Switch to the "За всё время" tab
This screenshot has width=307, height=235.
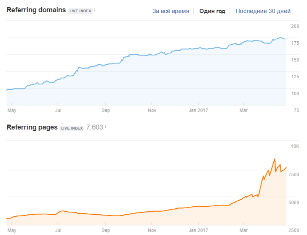171,11
